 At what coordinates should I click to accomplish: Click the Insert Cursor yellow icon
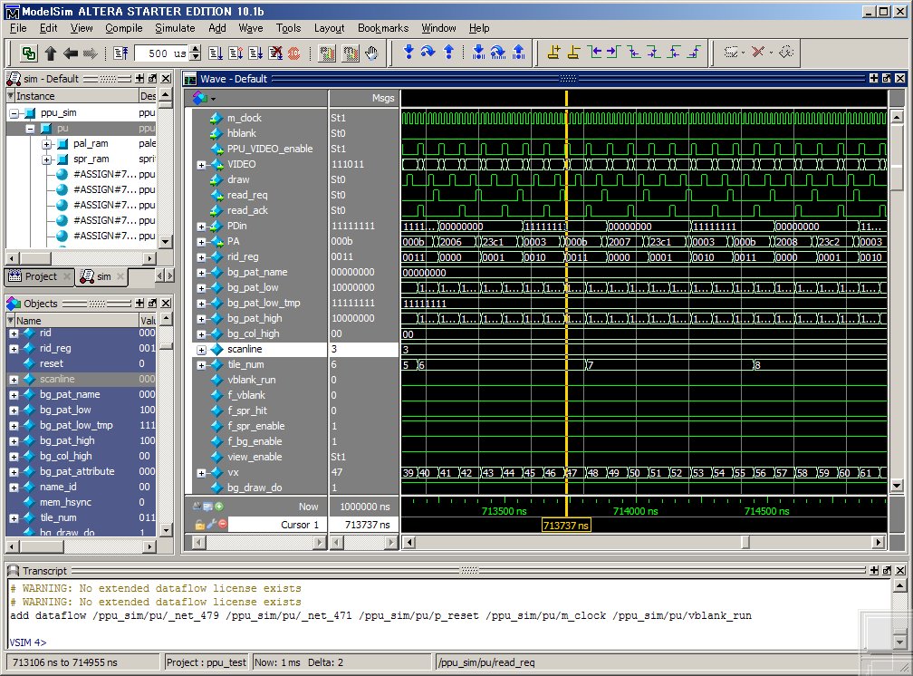coord(553,52)
